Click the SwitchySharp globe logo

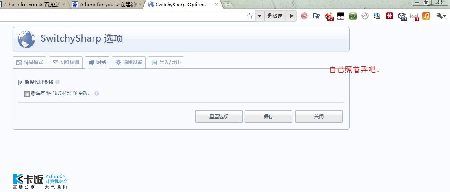tap(26, 39)
